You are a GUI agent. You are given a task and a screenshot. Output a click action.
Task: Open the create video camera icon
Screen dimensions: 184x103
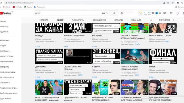pyautogui.click(x=165, y=13)
